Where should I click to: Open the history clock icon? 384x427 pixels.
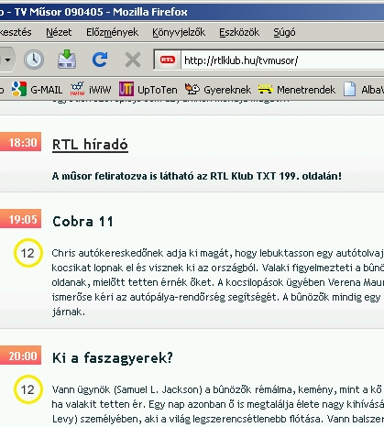[x=34, y=60]
